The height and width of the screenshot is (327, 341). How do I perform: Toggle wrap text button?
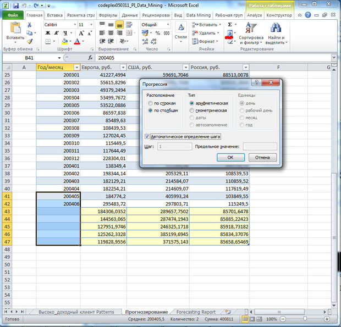[129, 25]
